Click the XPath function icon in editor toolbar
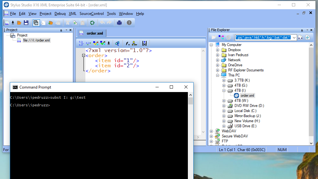 coord(127,43)
